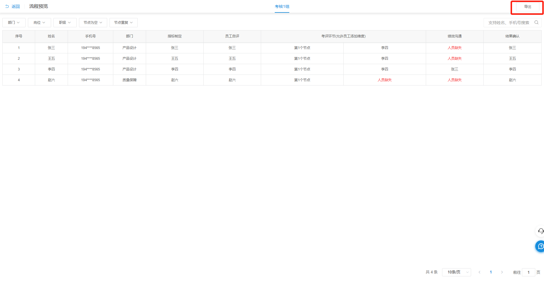Click 绩效沟通 column header

(455, 36)
